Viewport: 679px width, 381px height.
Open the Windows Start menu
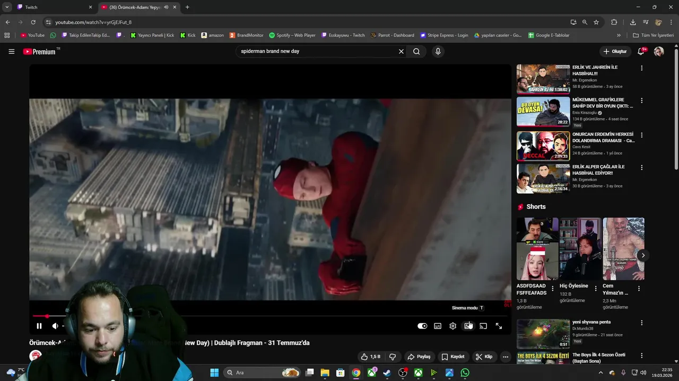(x=214, y=373)
